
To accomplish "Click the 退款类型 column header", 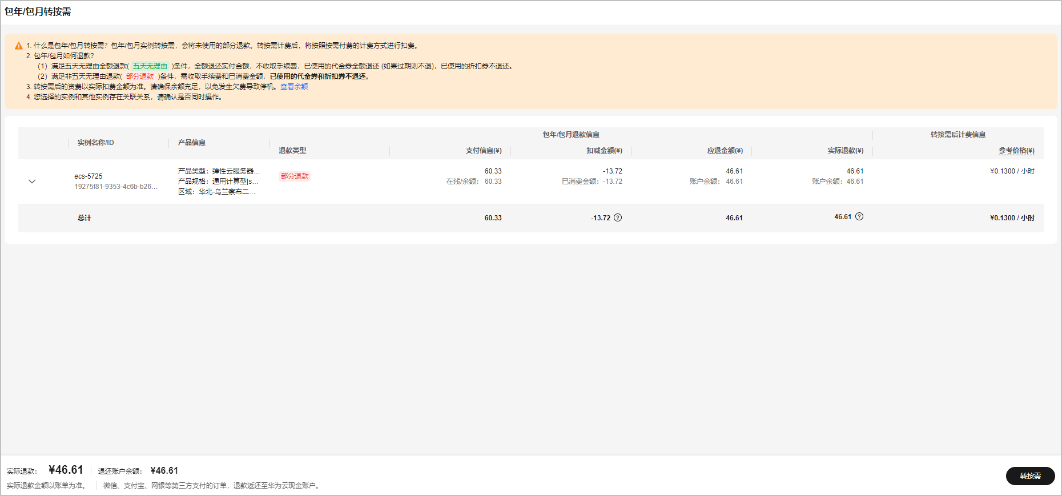I will (292, 151).
